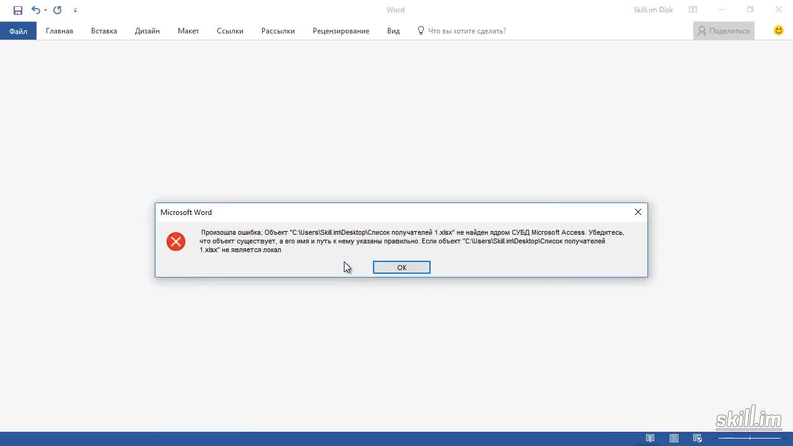
Task: Open the Ribbon Display Options icon
Action: (x=693, y=10)
